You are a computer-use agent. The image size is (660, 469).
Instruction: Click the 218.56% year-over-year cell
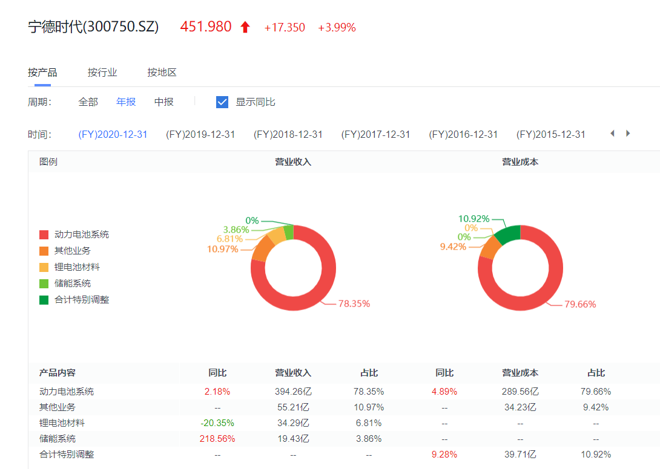(x=217, y=439)
